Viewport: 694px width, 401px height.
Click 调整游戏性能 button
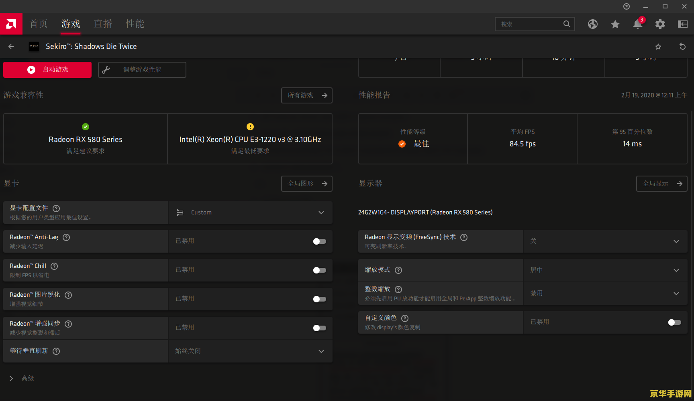(x=142, y=70)
